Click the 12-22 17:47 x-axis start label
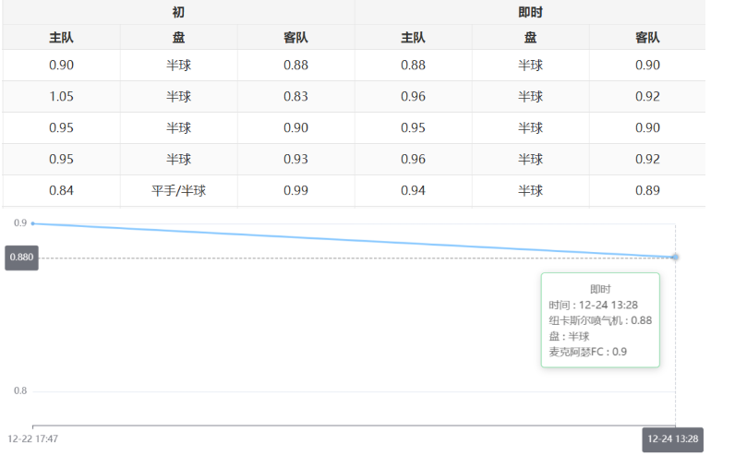Viewport: 747px width, 468px height. point(33,439)
